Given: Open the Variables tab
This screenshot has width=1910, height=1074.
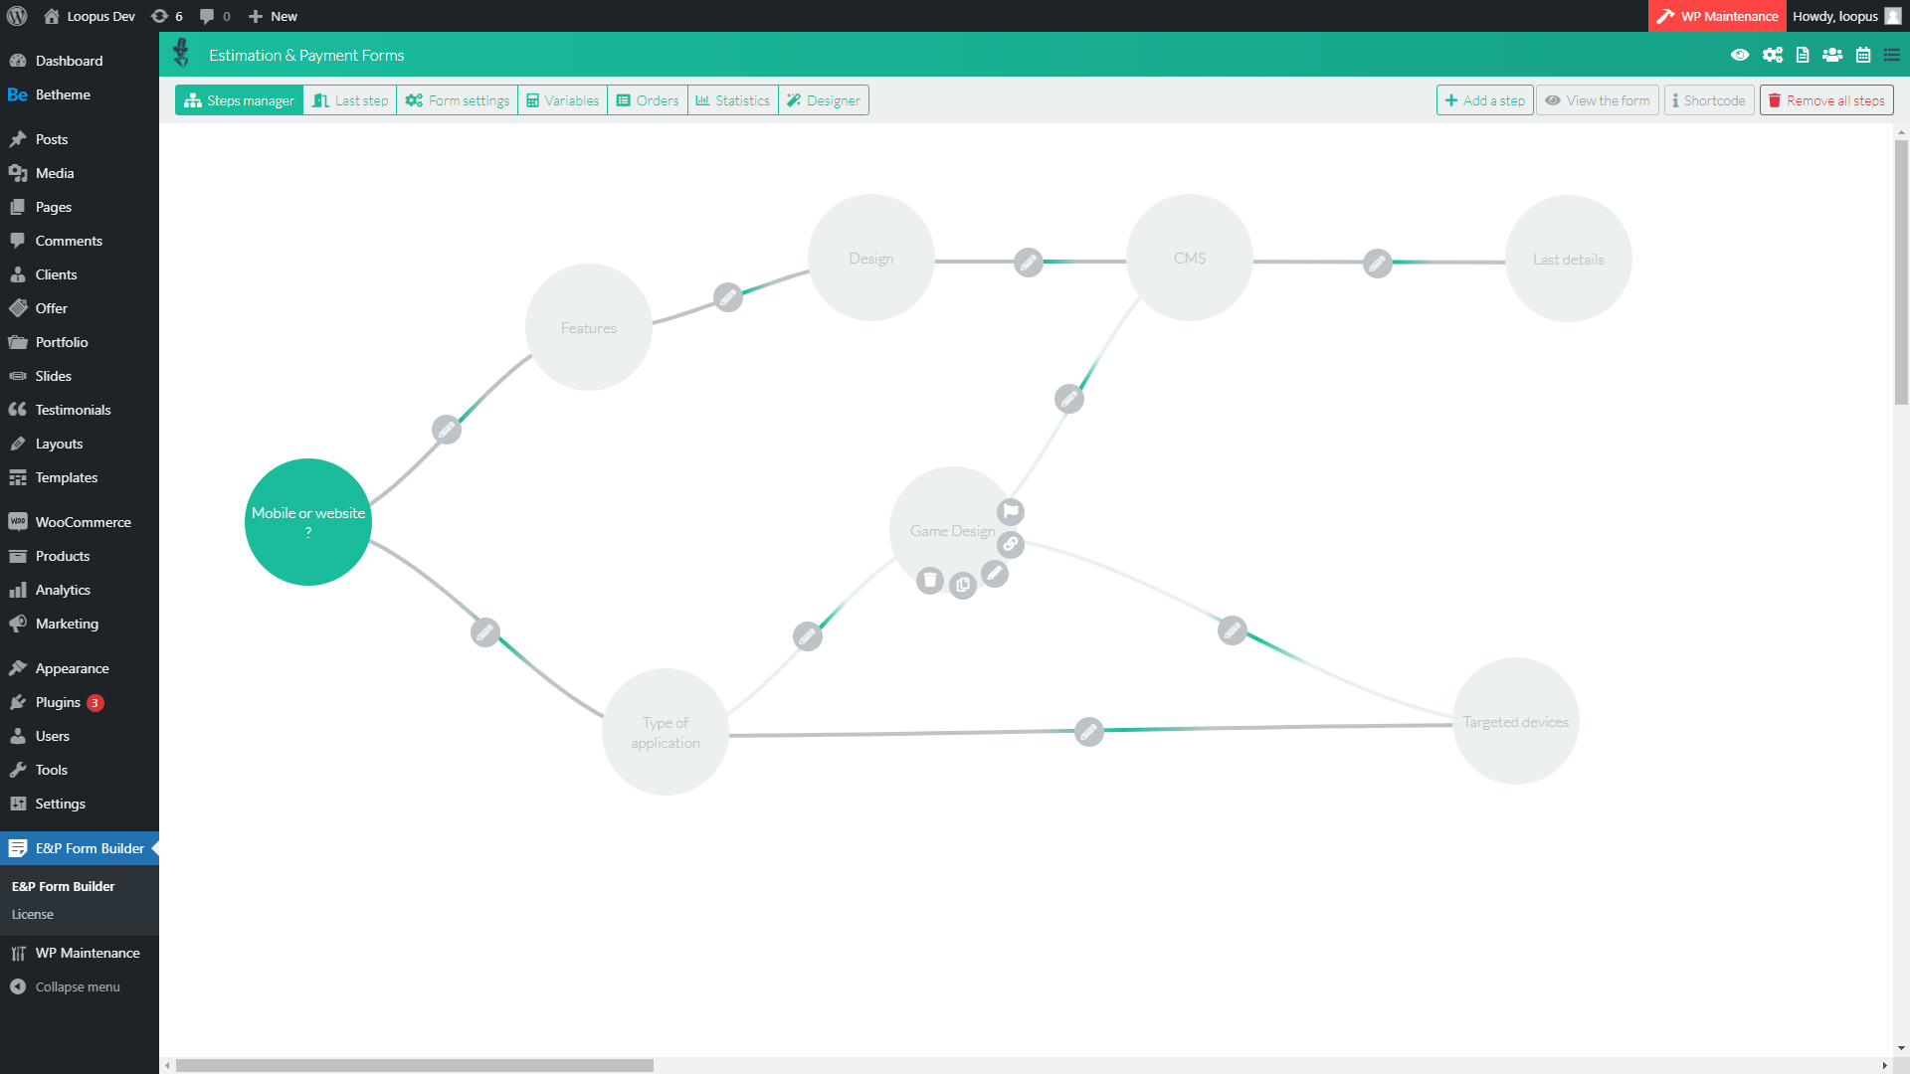Looking at the screenshot, I should point(563,100).
